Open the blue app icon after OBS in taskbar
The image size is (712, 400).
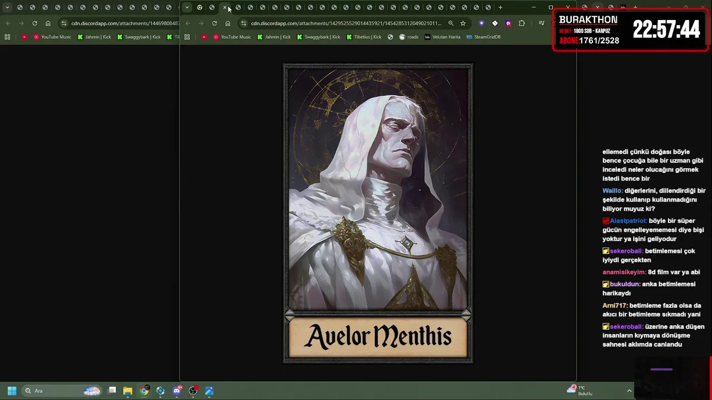[209, 391]
